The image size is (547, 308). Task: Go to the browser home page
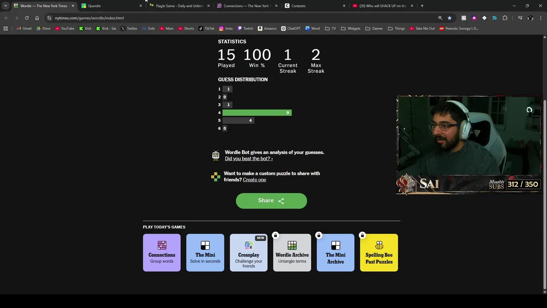coord(37,18)
